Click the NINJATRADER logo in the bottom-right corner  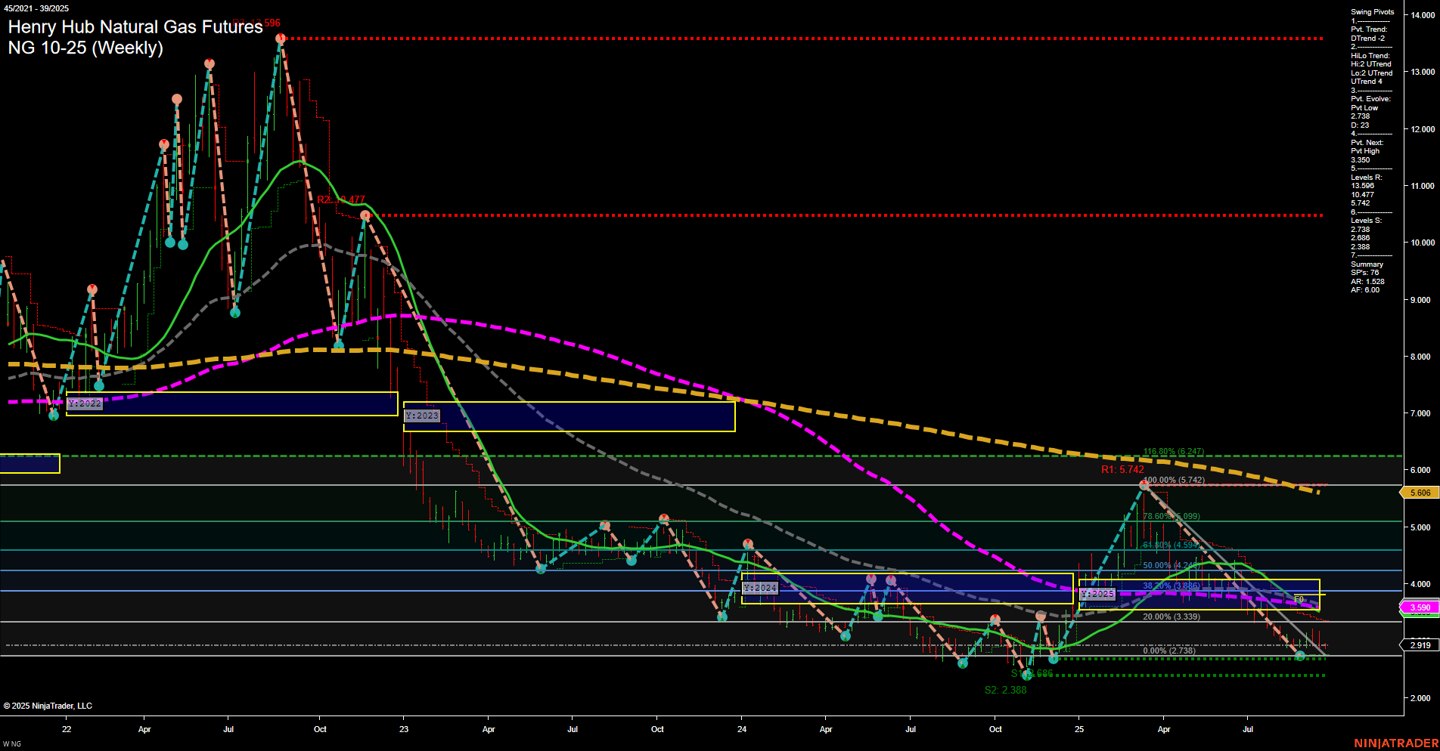coord(1396,743)
